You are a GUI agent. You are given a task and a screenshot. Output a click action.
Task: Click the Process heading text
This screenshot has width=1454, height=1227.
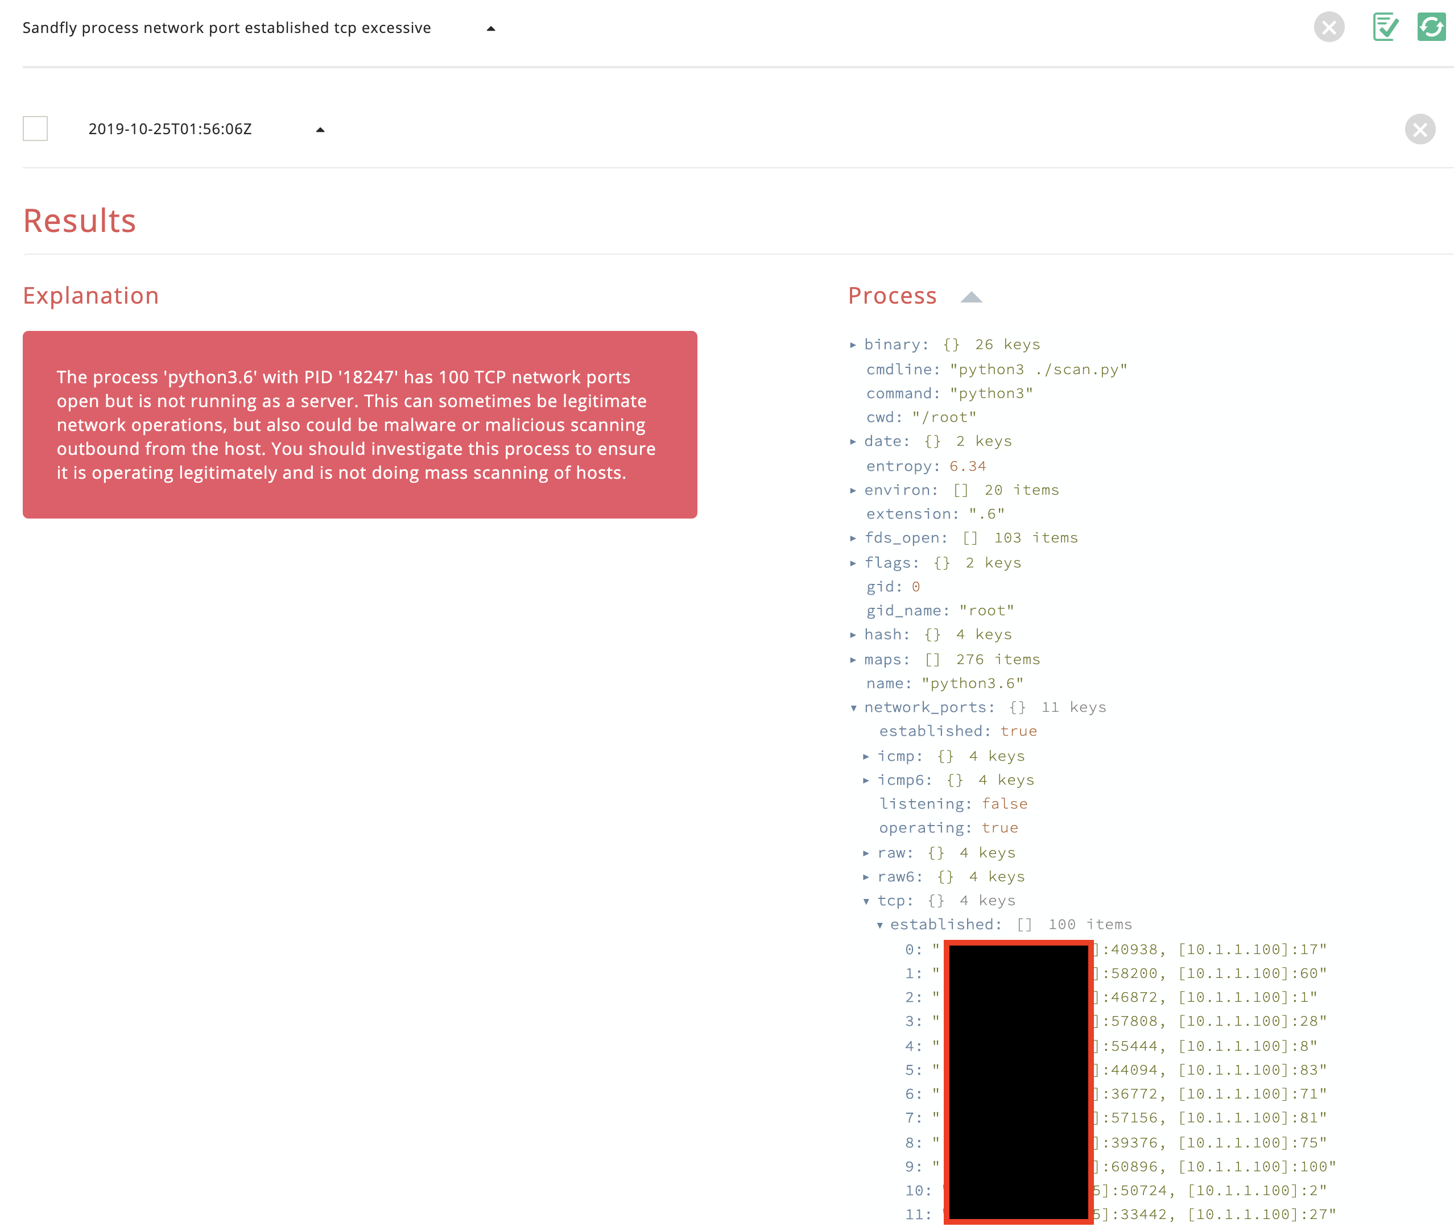[893, 296]
